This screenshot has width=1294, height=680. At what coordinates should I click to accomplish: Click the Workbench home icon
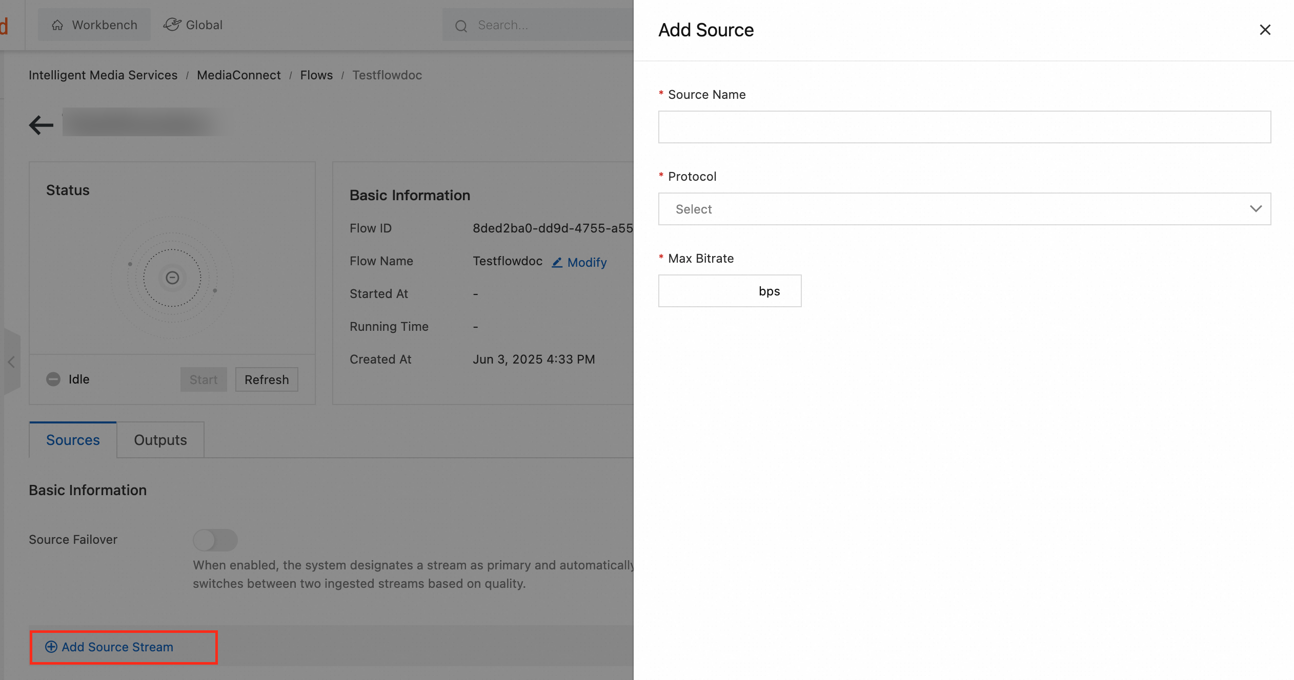tap(57, 25)
